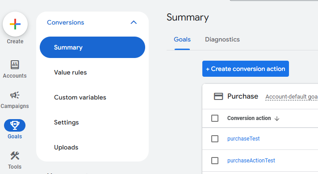Toggle the Conversion action header checkbox
Screen dimensions: 318x174
pyautogui.click(x=215, y=118)
